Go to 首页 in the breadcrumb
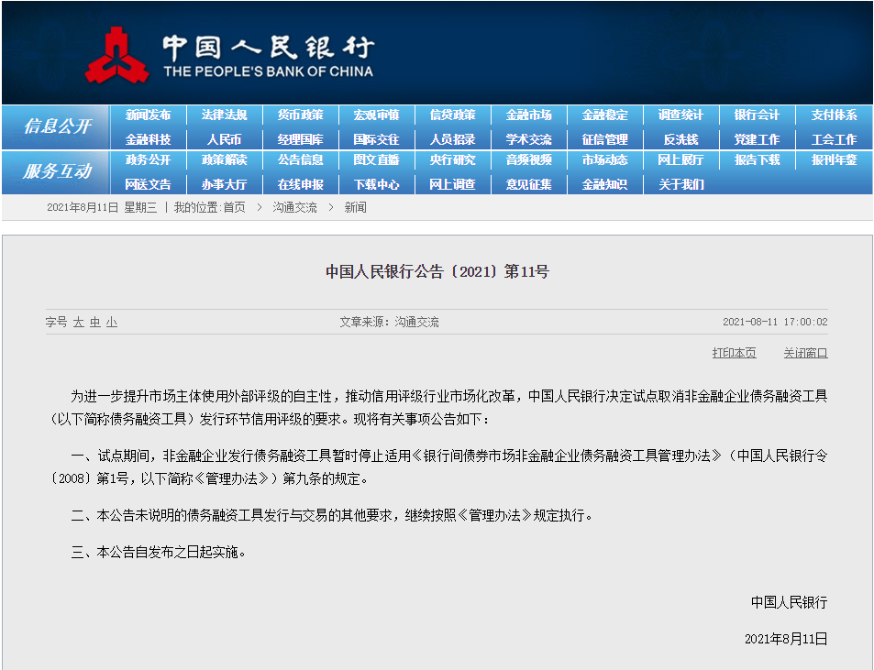The height and width of the screenshot is (670, 874). [234, 208]
